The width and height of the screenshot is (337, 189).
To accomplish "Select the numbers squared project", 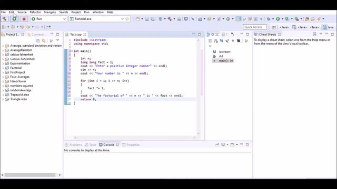I will (22, 86).
